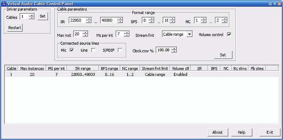The height and width of the screenshot is (140, 283).
Task: Open the Stream fmt dropdown
Action: [x=189, y=34]
